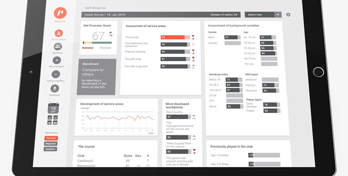The height and width of the screenshot is (176, 348).
Task: Open the Select view dropdown
Action: pos(263,15)
